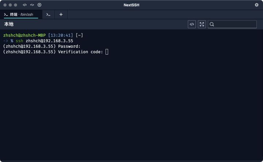Click the cursor after Verification code prompt
This screenshot has width=263, height=162.
(107, 52)
